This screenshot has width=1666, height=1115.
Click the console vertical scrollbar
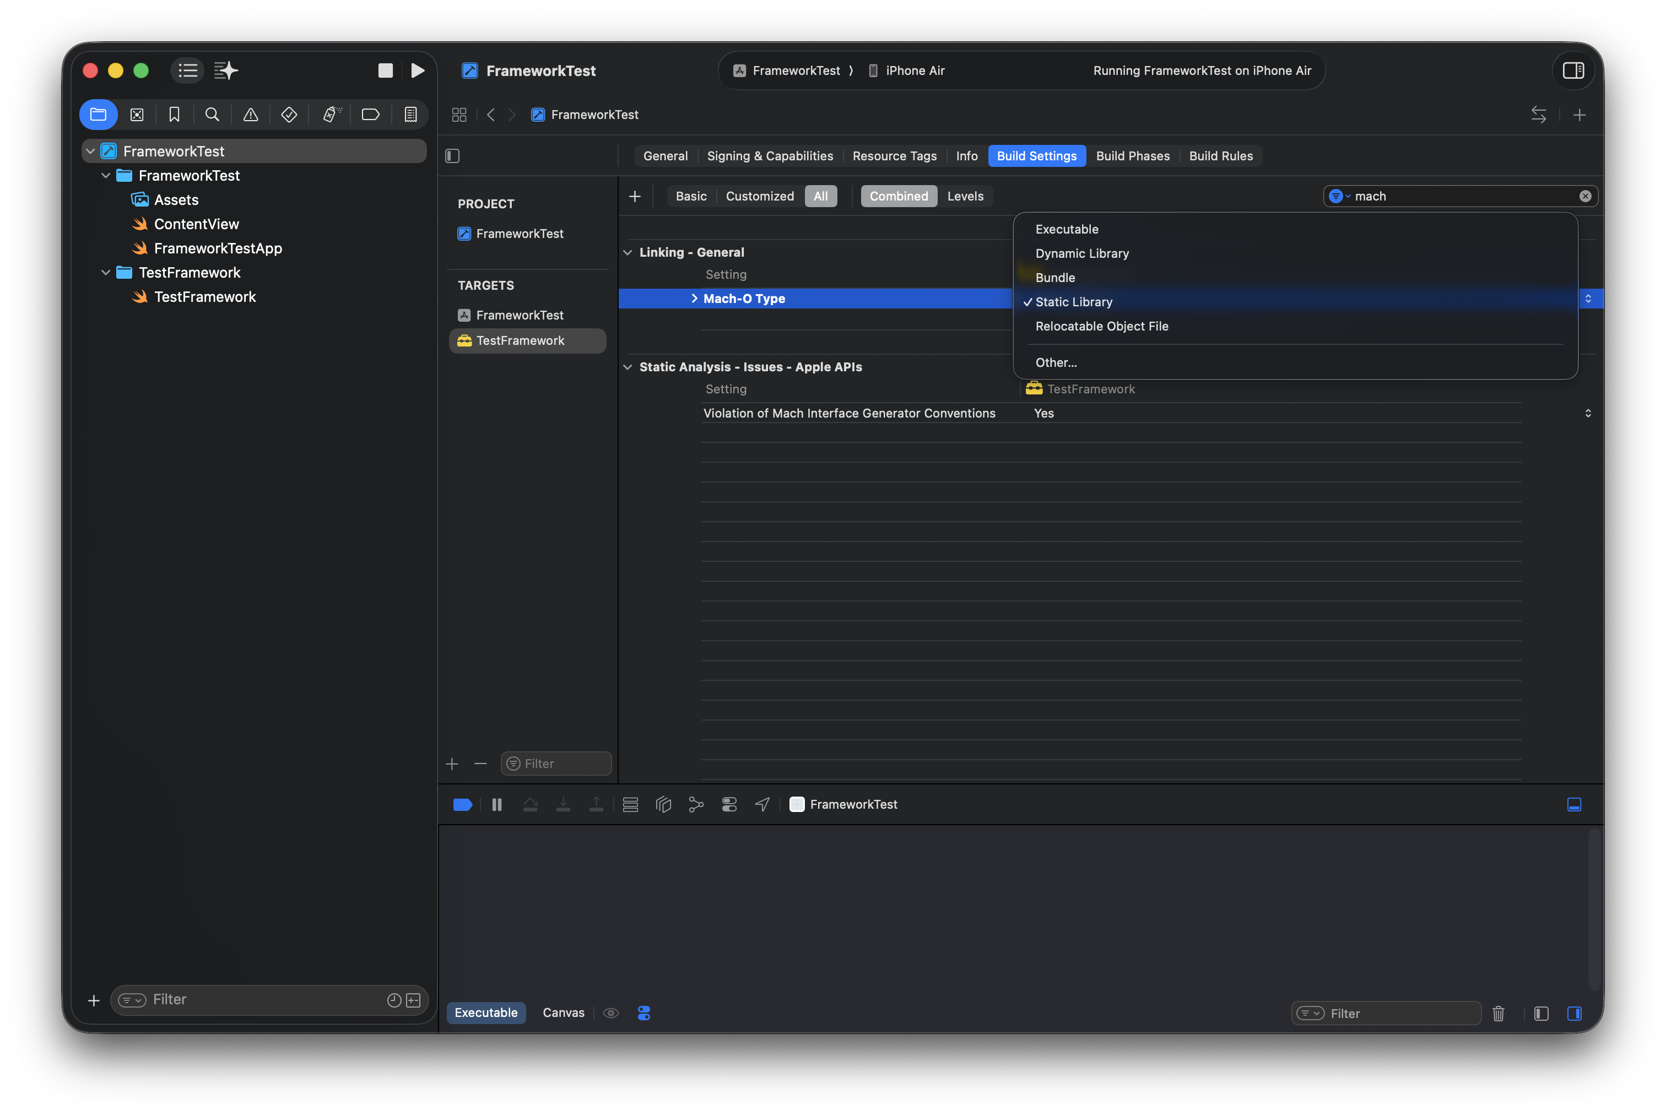click(1594, 909)
